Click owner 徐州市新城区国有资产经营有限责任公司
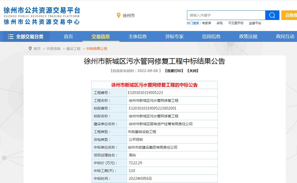 tap(161, 124)
